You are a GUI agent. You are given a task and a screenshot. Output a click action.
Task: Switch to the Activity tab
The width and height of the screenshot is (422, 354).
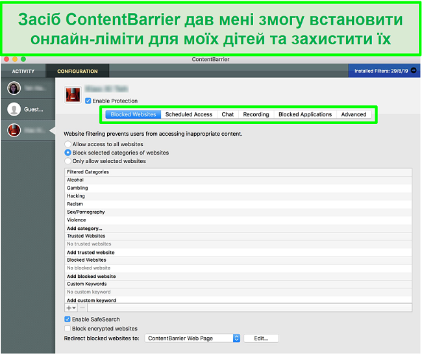coord(23,71)
